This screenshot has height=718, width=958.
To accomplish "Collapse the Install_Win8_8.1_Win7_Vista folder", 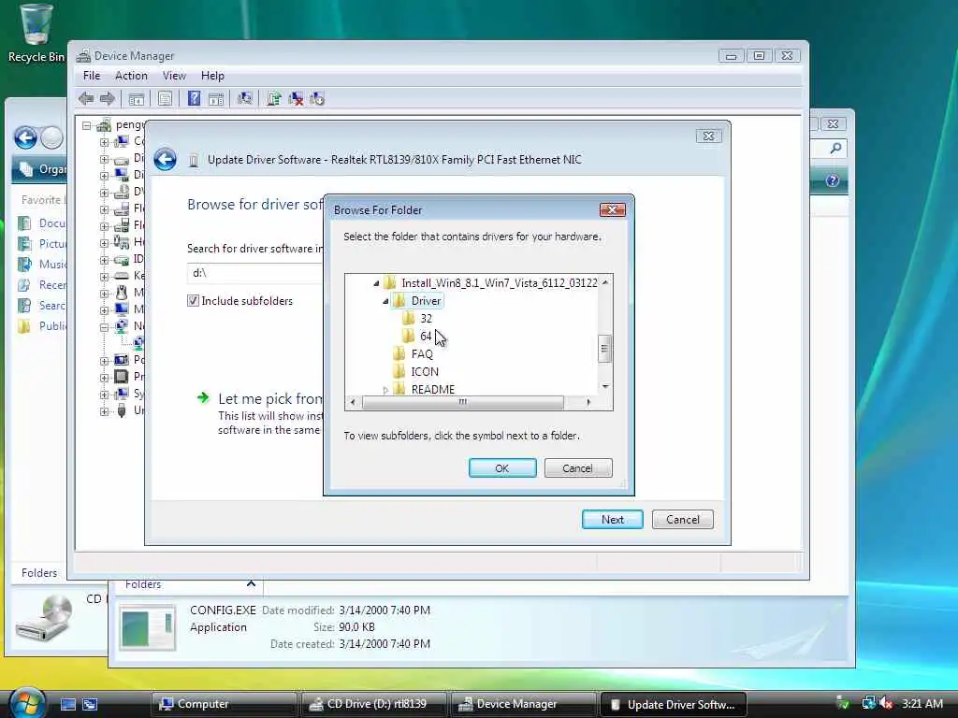I will pyautogui.click(x=376, y=283).
